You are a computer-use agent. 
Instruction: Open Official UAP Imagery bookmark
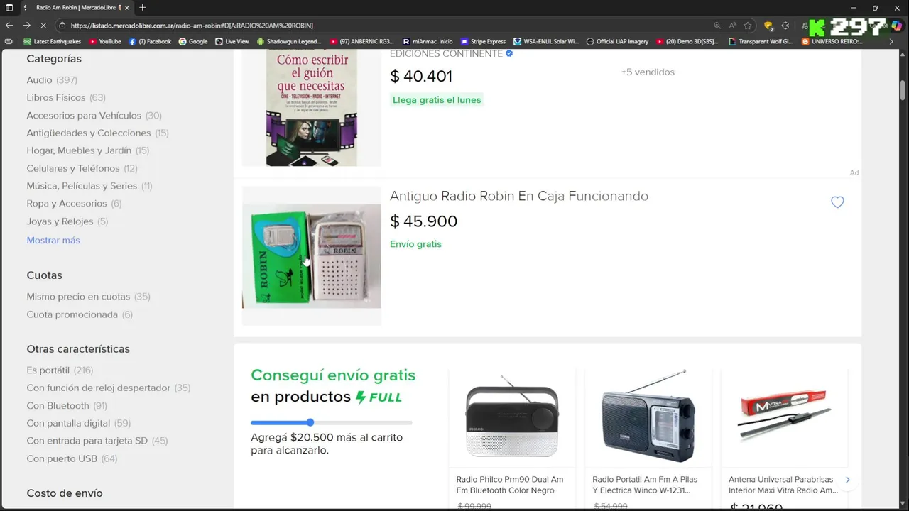coord(617,41)
